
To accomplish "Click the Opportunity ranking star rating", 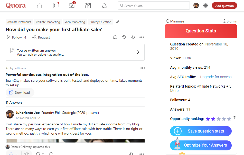I will coord(218,119).
